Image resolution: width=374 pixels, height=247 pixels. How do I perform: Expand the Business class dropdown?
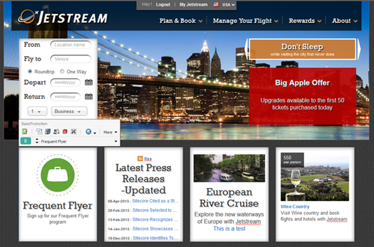pos(69,111)
